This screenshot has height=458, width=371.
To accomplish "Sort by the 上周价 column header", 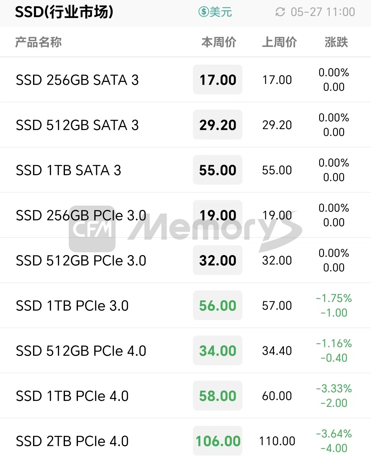I will 279,42.
